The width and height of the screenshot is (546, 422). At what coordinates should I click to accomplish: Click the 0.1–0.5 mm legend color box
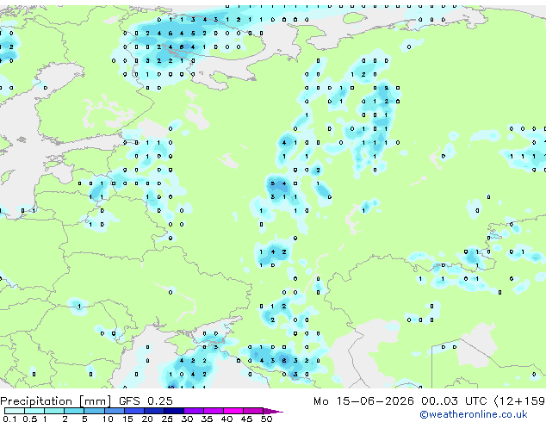15,411
